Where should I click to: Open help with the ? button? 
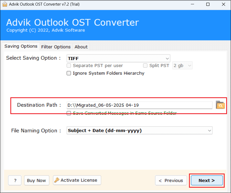tap(15, 180)
